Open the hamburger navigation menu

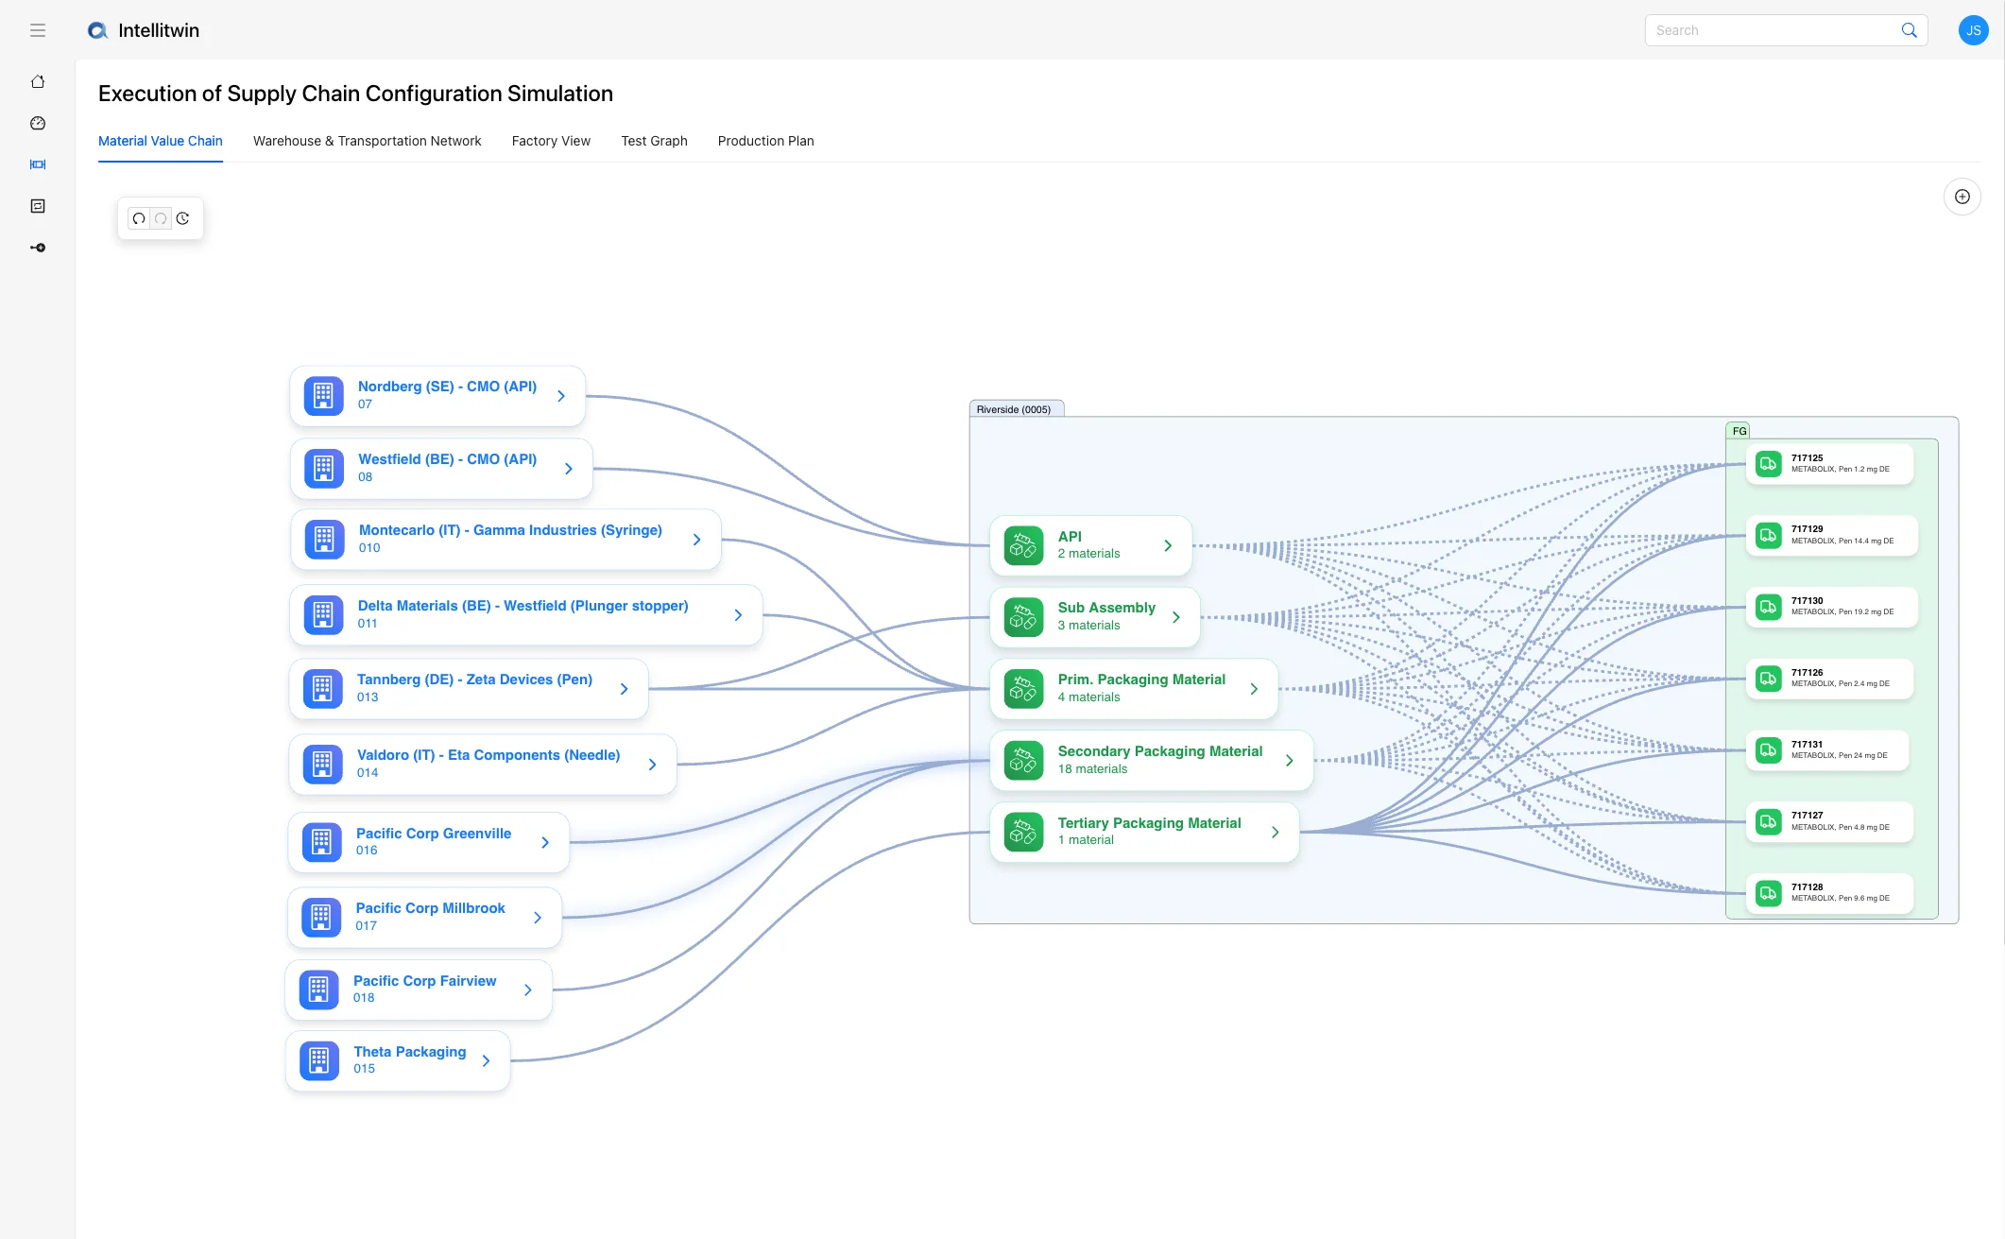[x=38, y=30]
